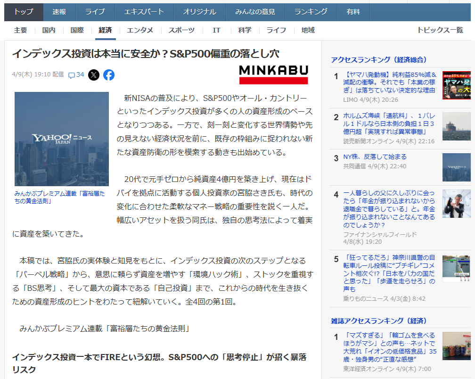Click イオン食品 cans thumbnail

pos(457,346)
